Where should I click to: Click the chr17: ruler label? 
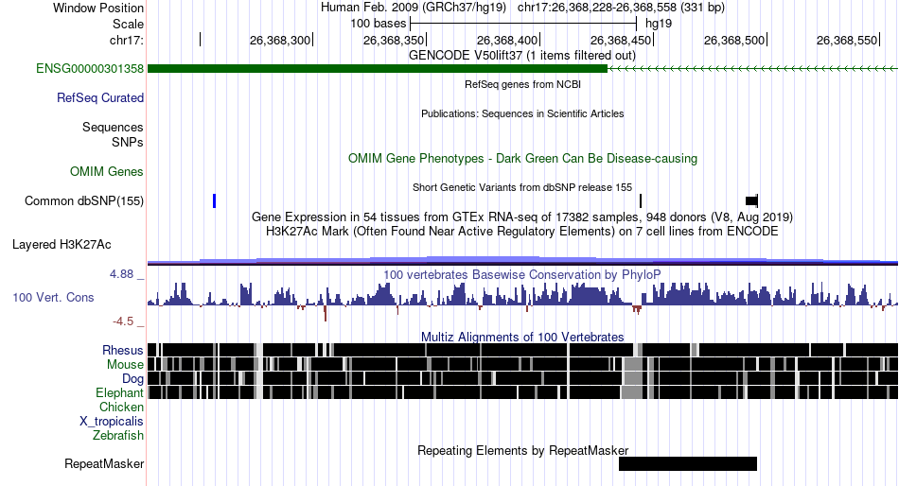[x=126, y=40]
